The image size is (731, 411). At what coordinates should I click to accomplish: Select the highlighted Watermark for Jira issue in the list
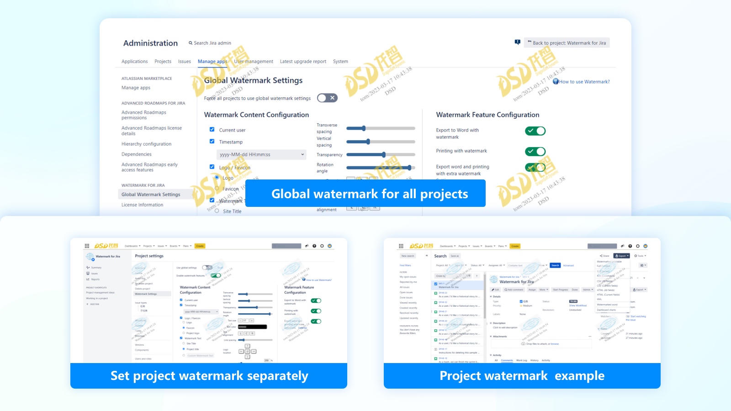pos(458,285)
